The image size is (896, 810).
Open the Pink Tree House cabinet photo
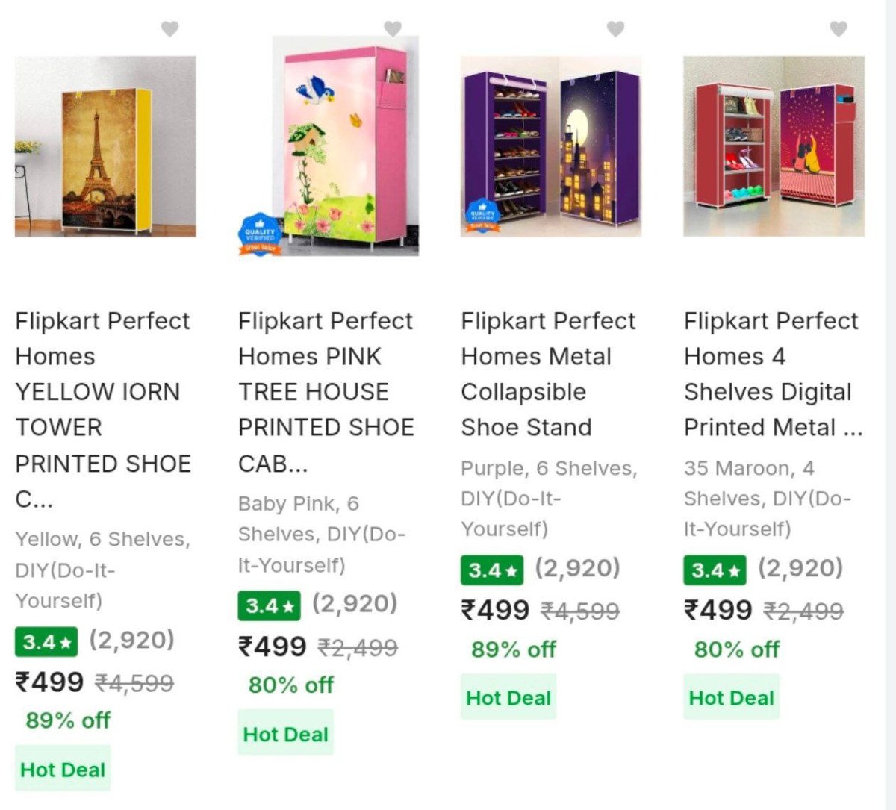pos(345,146)
